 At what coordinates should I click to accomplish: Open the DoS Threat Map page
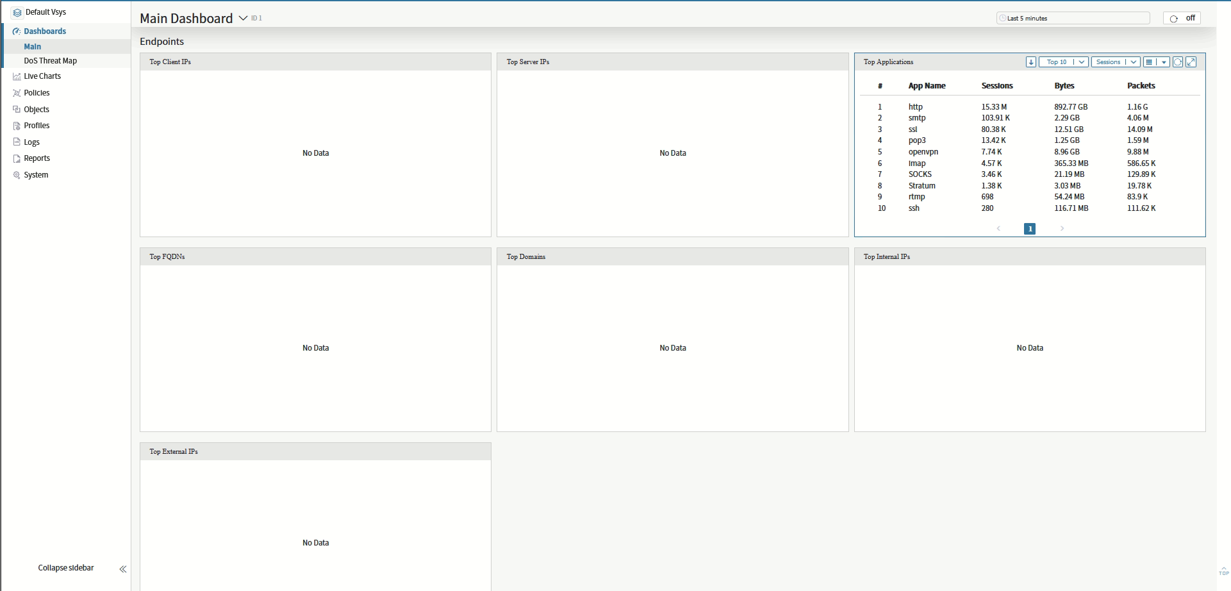point(50,61)
